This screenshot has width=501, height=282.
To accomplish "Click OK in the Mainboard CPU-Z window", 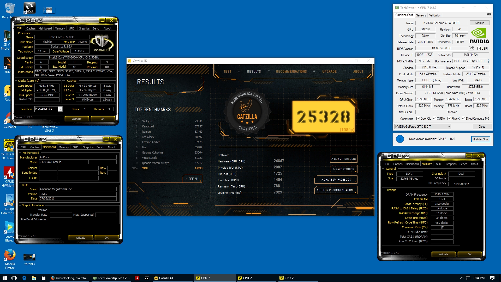I will (x=106, y=238).
